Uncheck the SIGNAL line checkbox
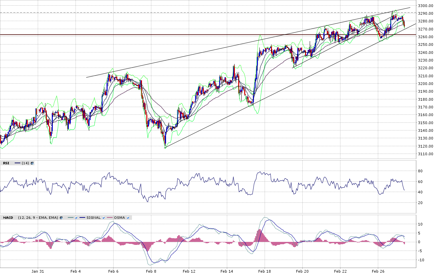 (104, 218)
